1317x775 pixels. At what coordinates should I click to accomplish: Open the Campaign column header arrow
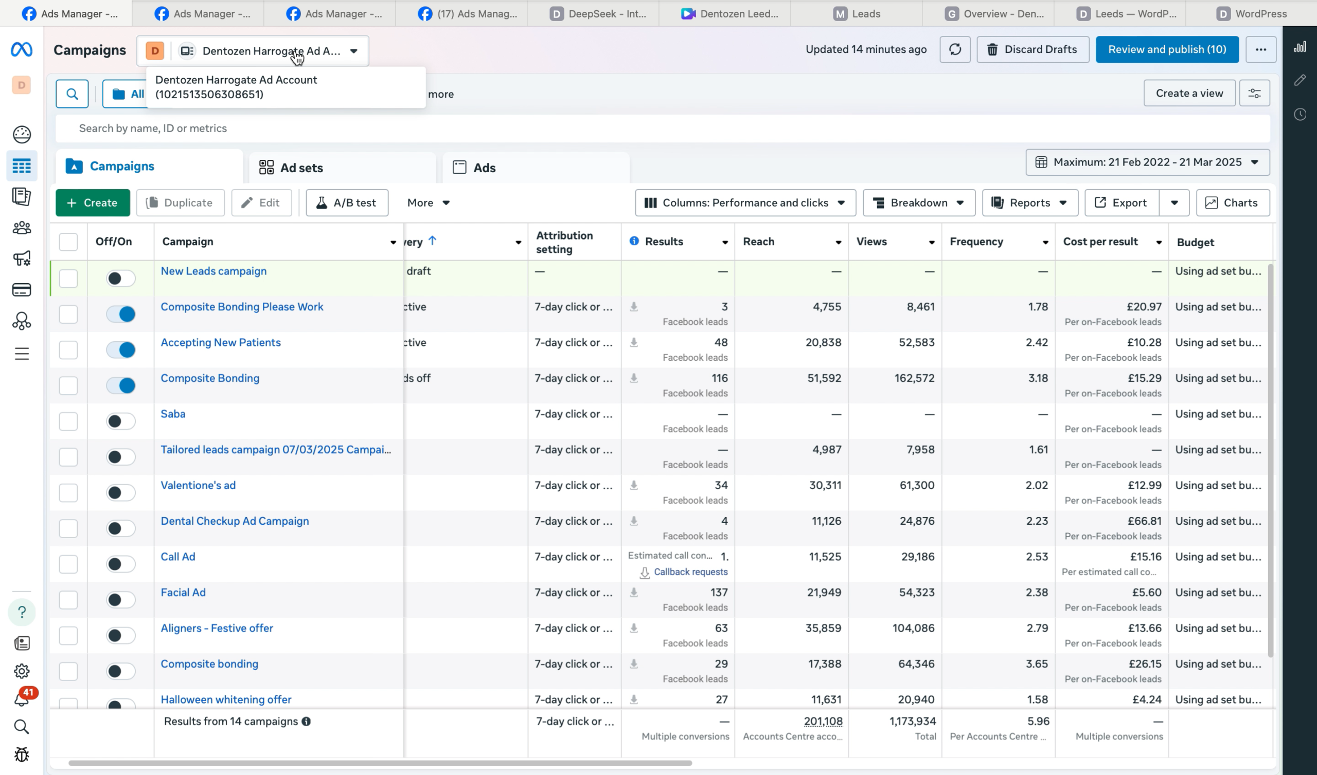tap(393, 243)
